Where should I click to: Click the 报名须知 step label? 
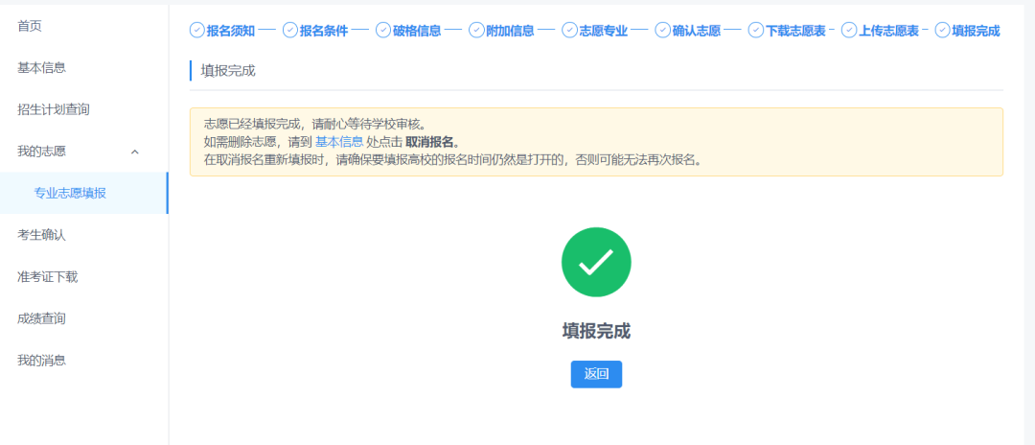(231, 31)
